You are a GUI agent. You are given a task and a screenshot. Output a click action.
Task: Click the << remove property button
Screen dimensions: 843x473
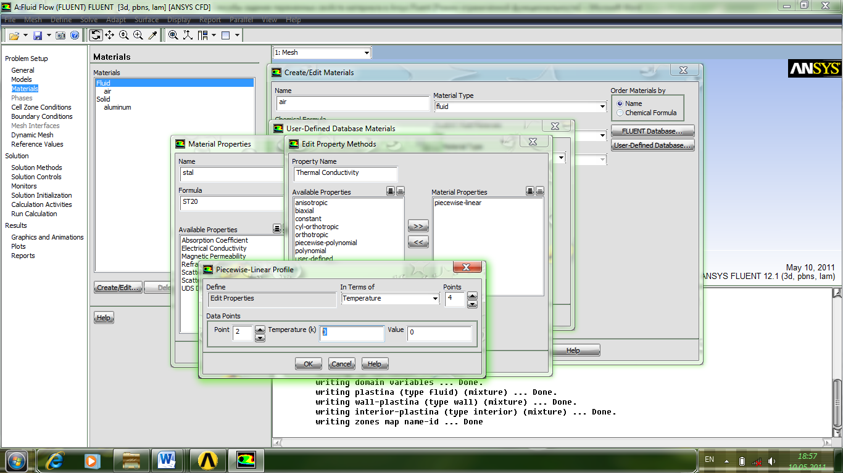coord(418,243)
